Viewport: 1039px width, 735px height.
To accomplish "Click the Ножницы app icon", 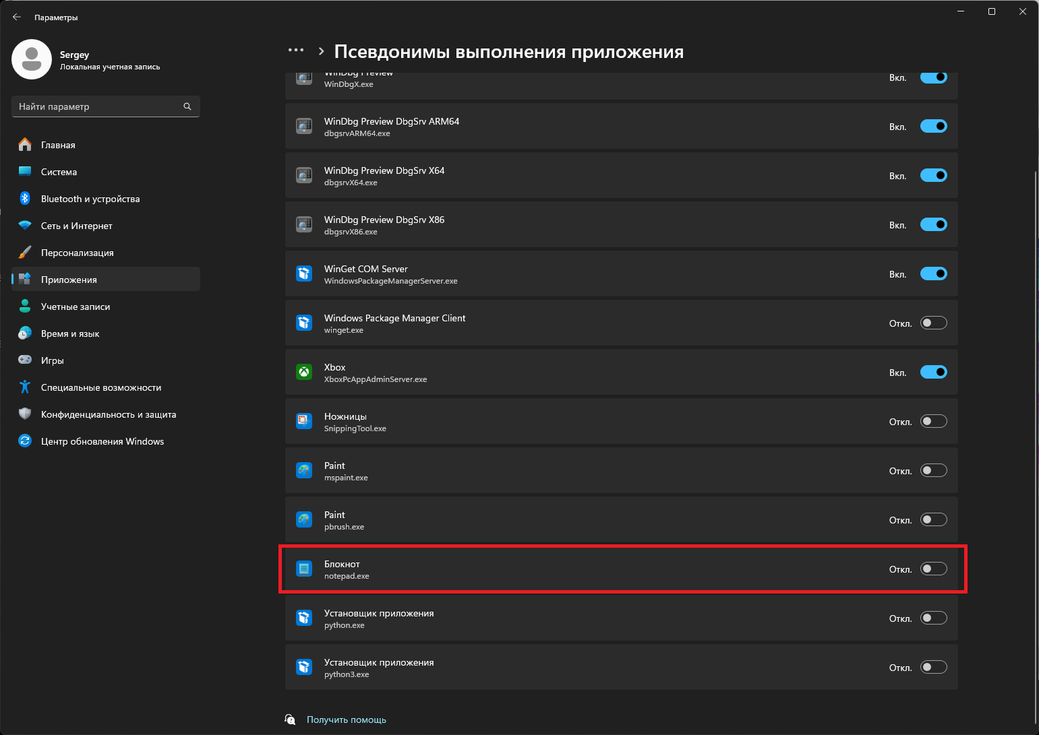I will tap(304, 421).
